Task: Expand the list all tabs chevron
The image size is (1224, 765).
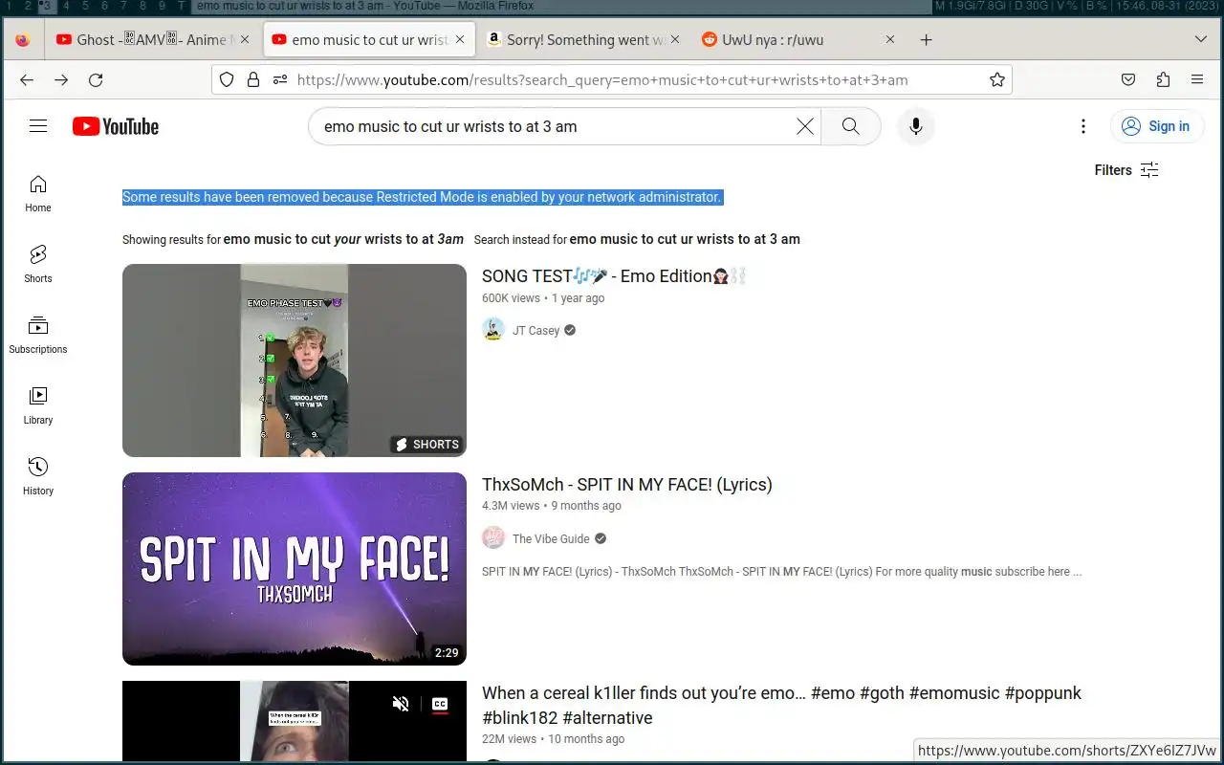Action: (1201, 40)
